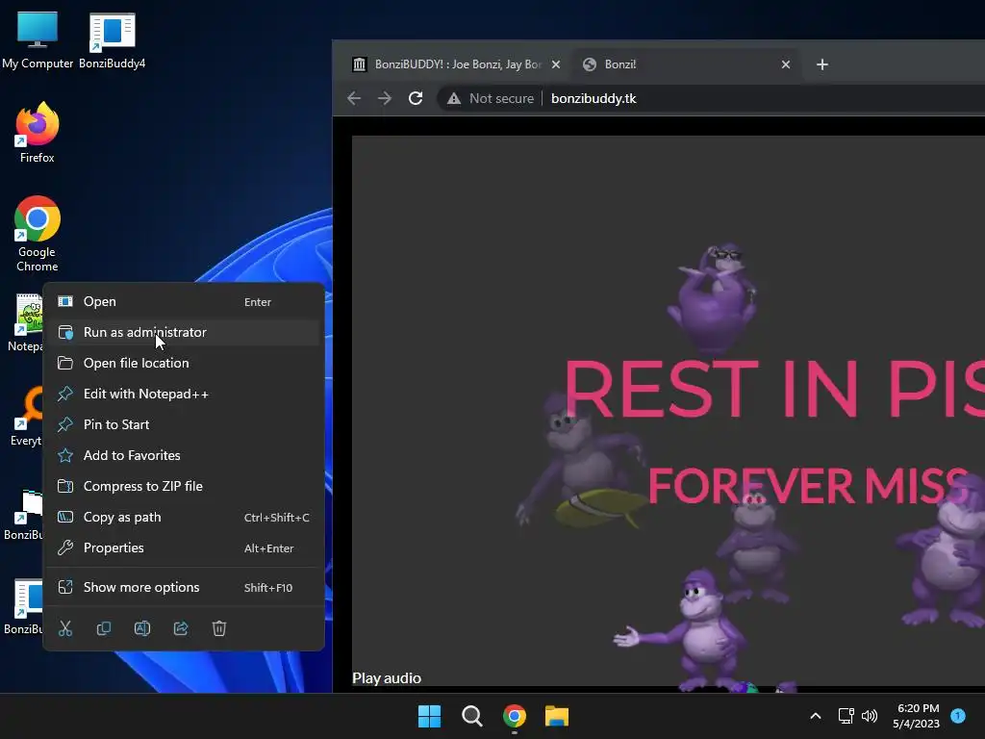Select Edit with Notepad++ entry
This screenshot has width=985, height=739.
coord(184,394)
